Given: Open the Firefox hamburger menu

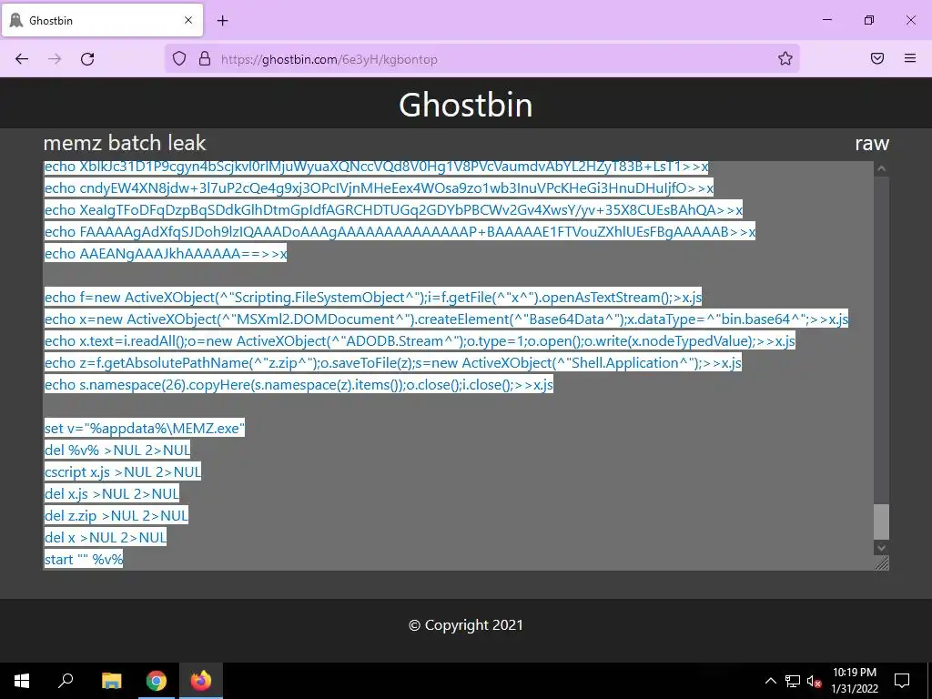Looking at the screenshot, I should click(910, 58).
